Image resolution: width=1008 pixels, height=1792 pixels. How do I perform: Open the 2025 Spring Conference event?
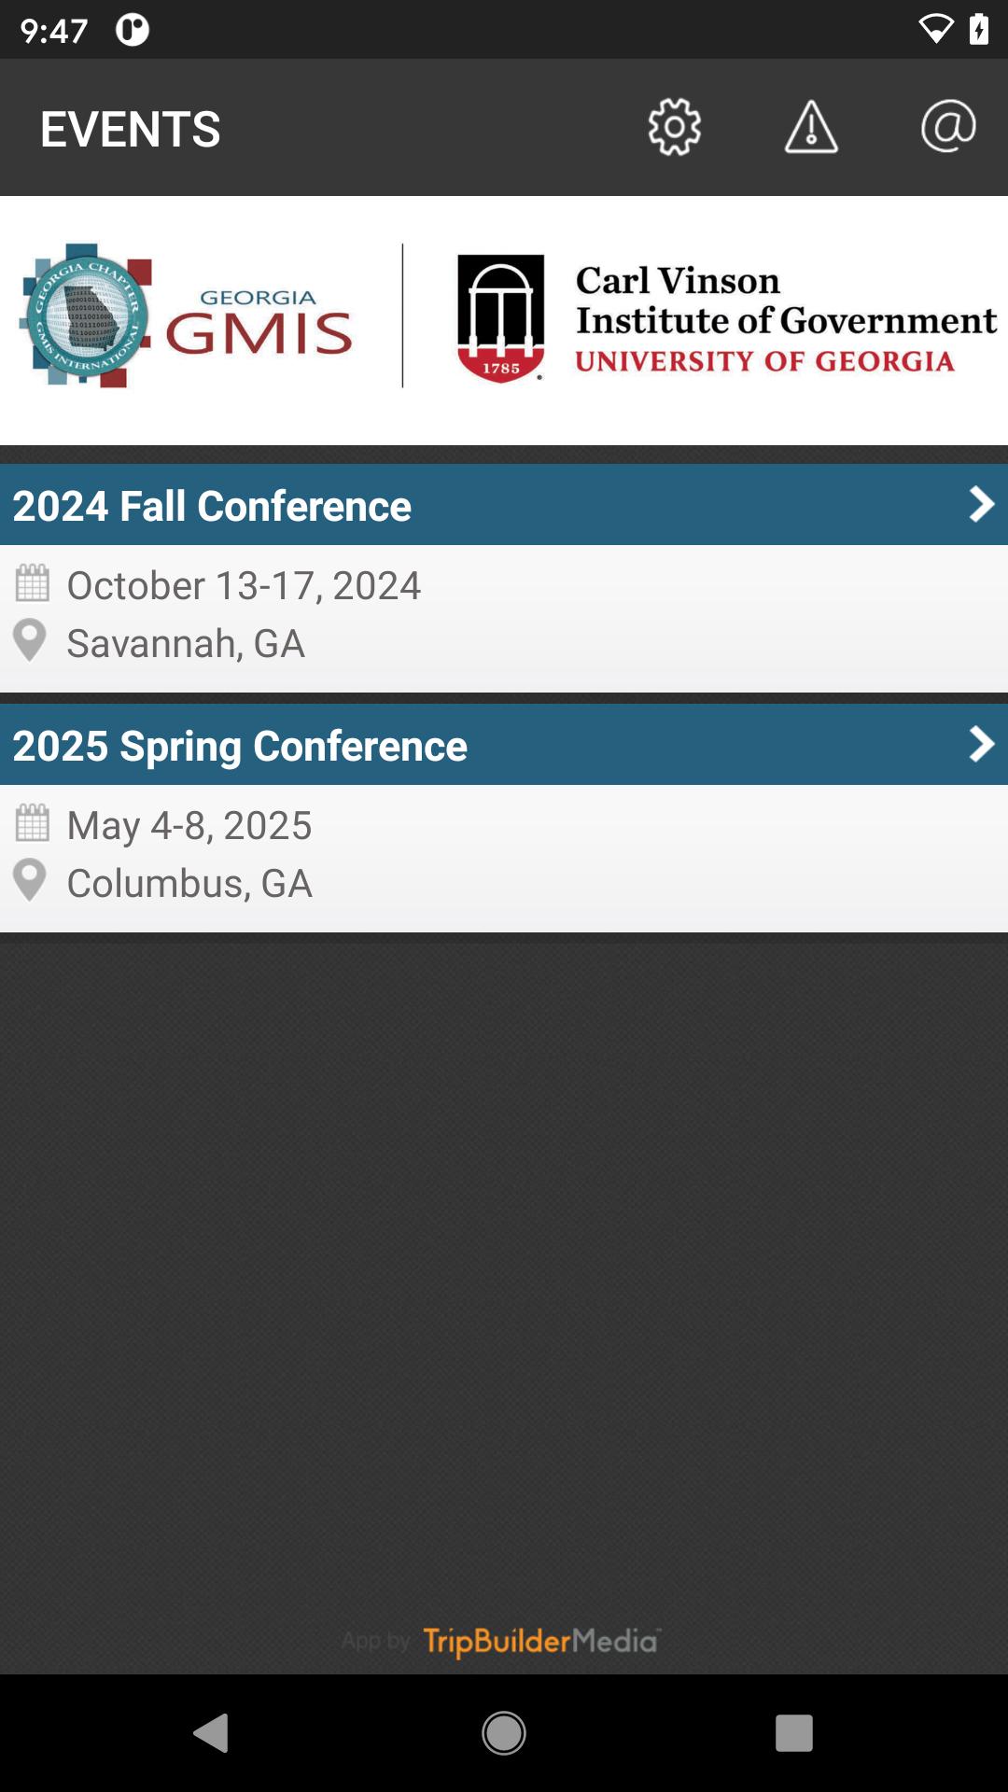pyautogui.click(x=240, y=746)
